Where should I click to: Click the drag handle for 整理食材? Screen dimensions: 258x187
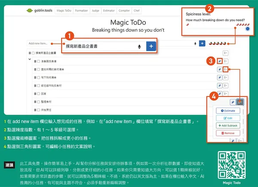35,102
